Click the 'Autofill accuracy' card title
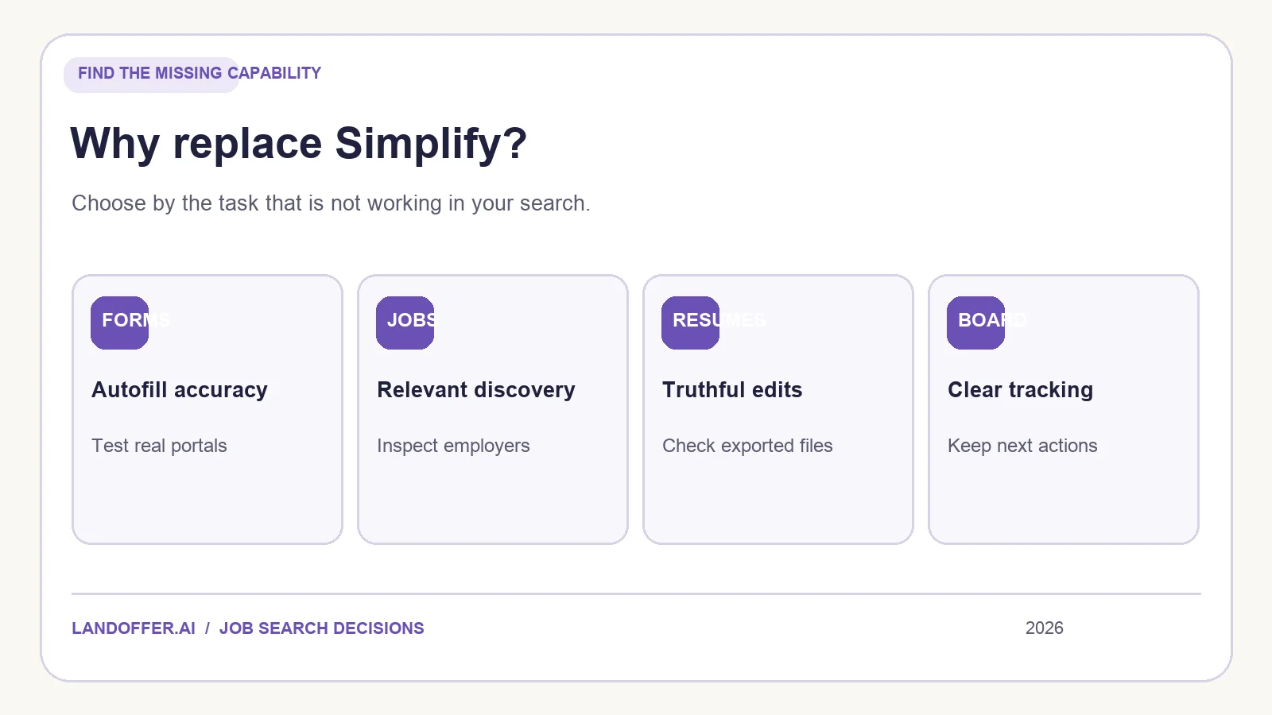Viewport: 1272px width, 715px height. pos(180,390)
